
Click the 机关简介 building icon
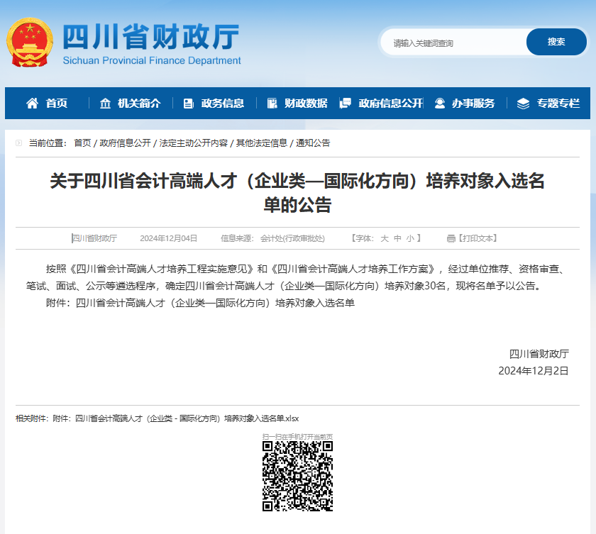click(x=106, y=104)
